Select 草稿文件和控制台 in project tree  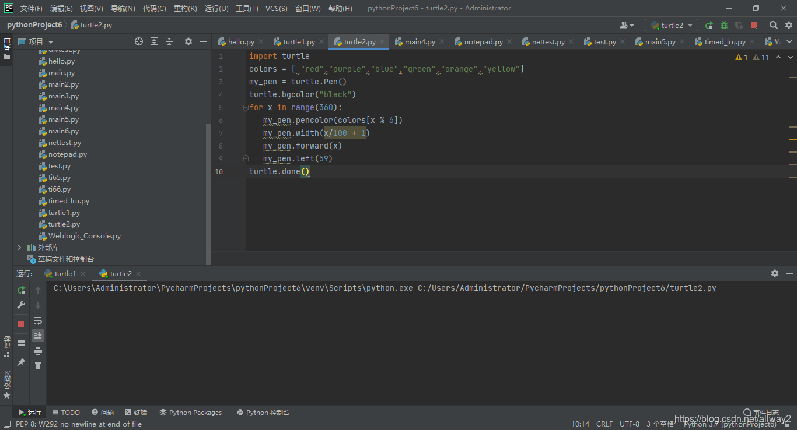tap(66, 259)
